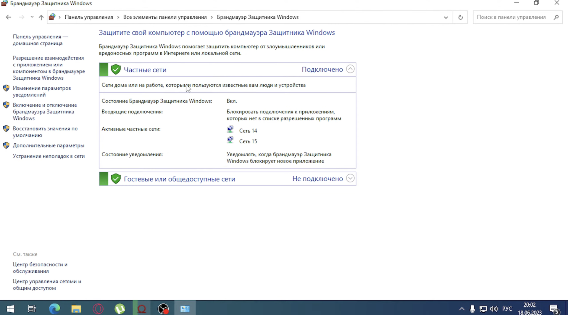Open 'Панель управления — домашняя страница'
Image resolution: width=568 pixels, height=315 pixels.
[x=40, y=40]
